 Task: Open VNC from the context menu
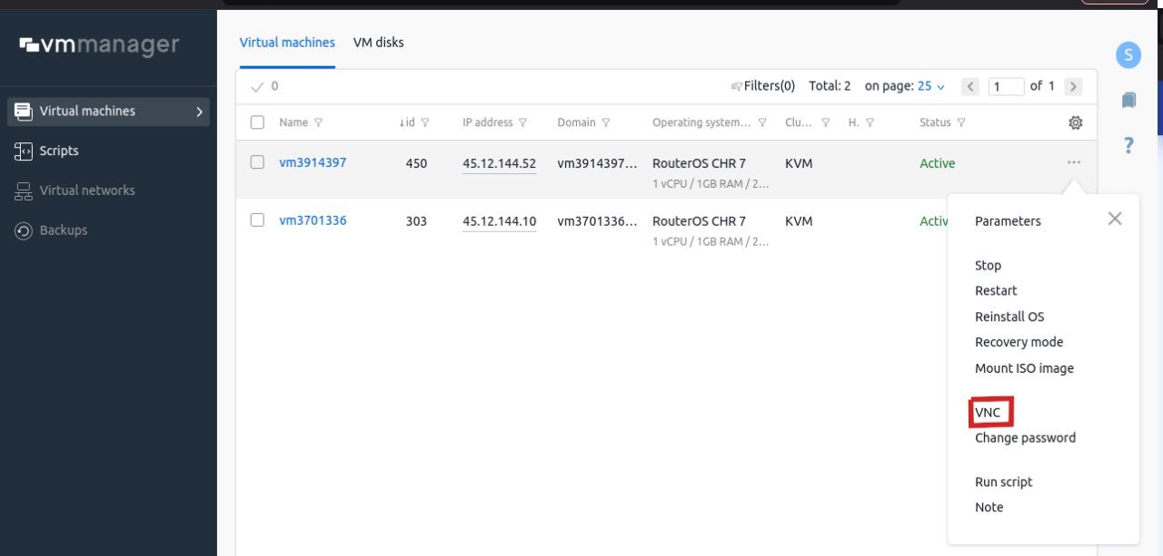click(x=988, y=413)
